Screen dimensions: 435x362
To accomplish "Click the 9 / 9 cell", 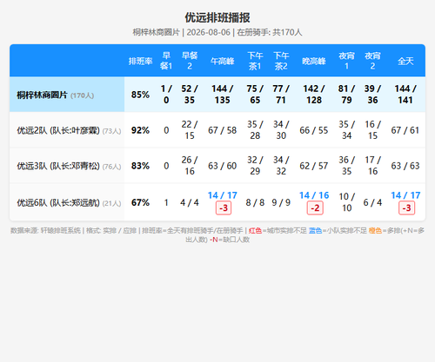I will tap(281, 202).
